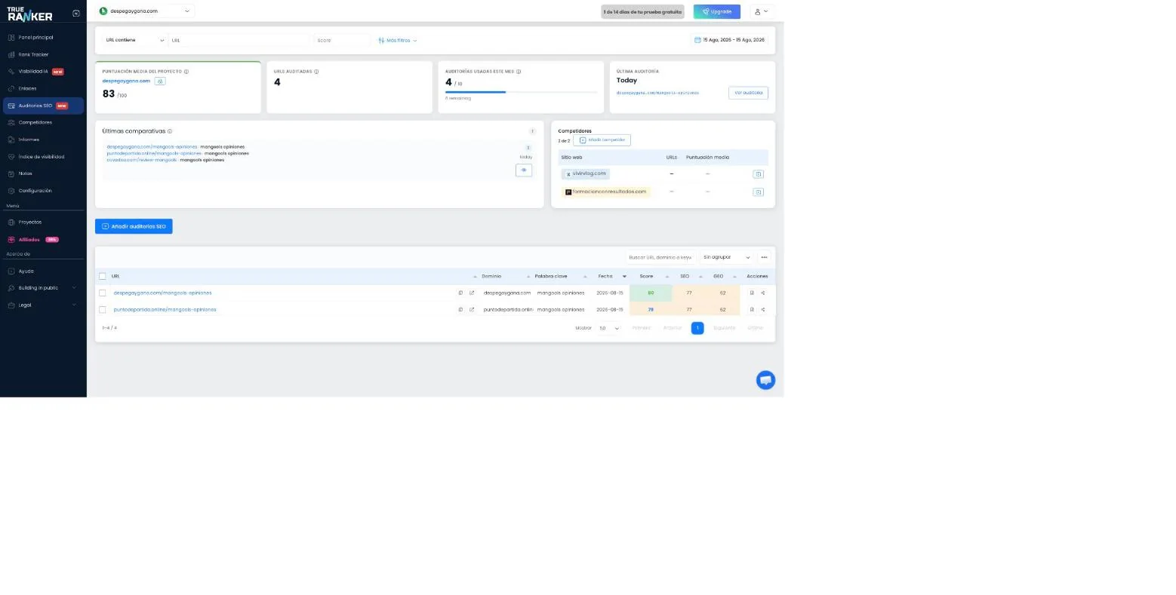The height and width of the screenshot is (595, 1176).
Task: Open the user account dropdown
Action: click(x=762, y=11)
